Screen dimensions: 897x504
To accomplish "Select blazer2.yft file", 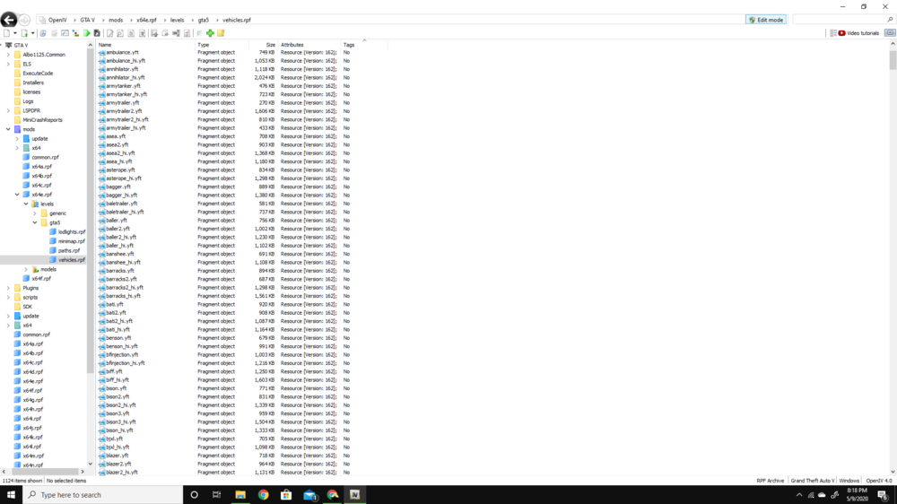I will tap(115, 464).
